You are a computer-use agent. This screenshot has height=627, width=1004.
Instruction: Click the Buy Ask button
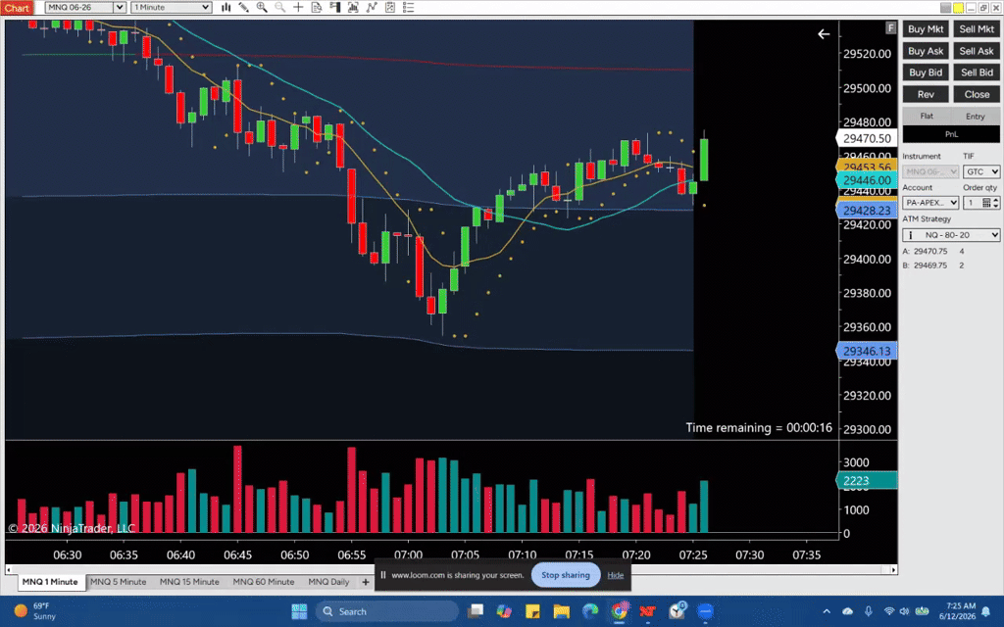tap(926, 51)
